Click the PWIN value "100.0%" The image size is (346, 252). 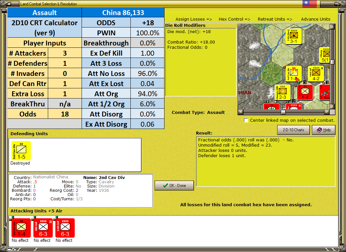point(147,33)
